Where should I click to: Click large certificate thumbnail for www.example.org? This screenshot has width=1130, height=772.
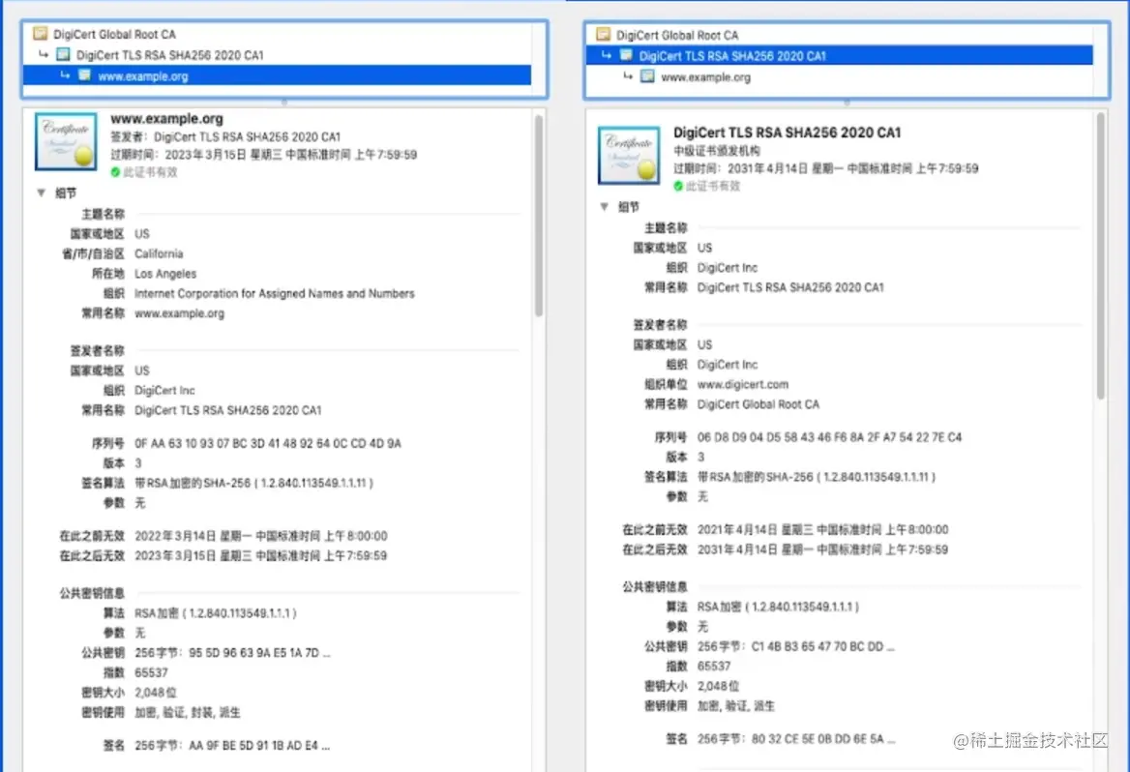[x=66, y=141]
